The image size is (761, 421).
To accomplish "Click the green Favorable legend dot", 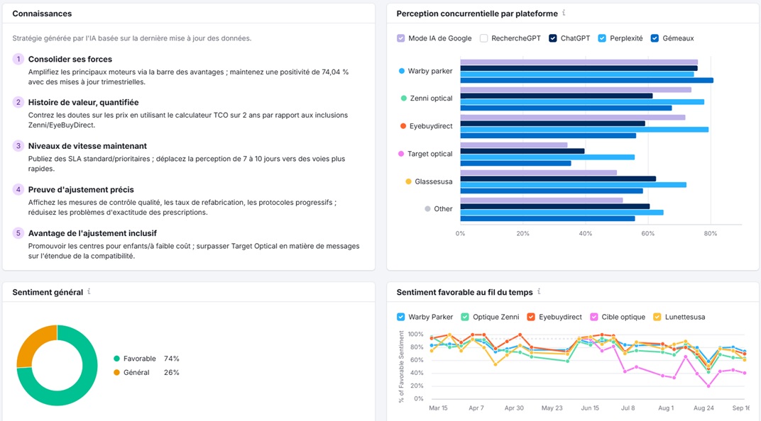I will point(116,359).
